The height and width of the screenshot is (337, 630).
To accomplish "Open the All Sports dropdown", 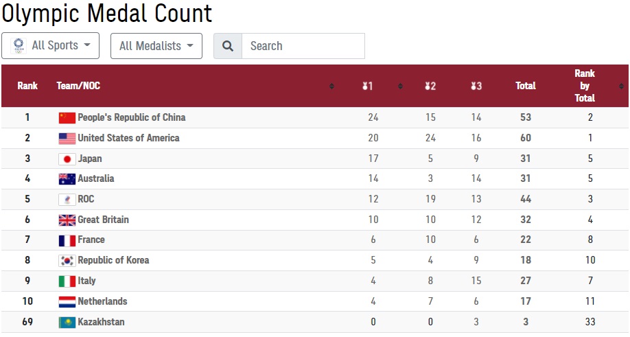I will click(50, 46).
